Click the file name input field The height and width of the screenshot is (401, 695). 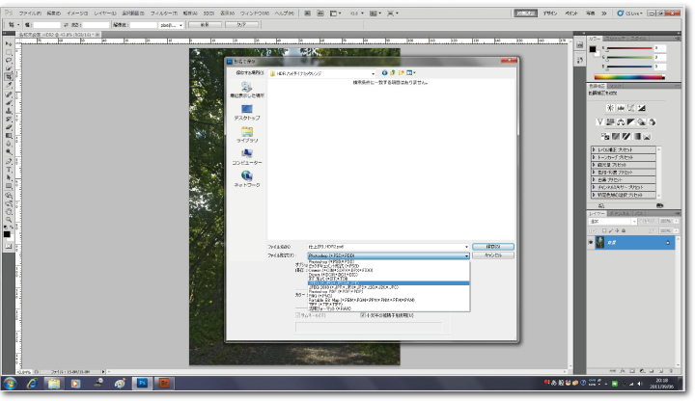coord(384,247)
